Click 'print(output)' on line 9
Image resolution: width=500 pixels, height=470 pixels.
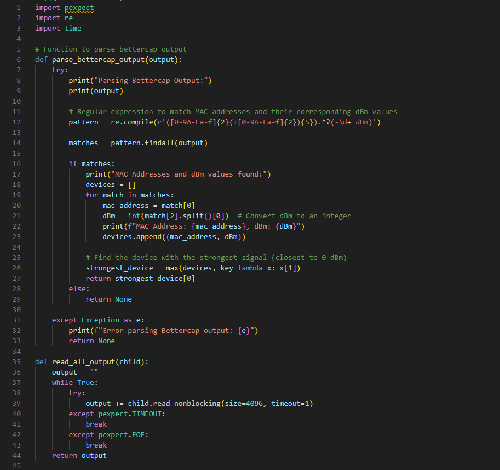pyautogui.click(x=96, y=91)
